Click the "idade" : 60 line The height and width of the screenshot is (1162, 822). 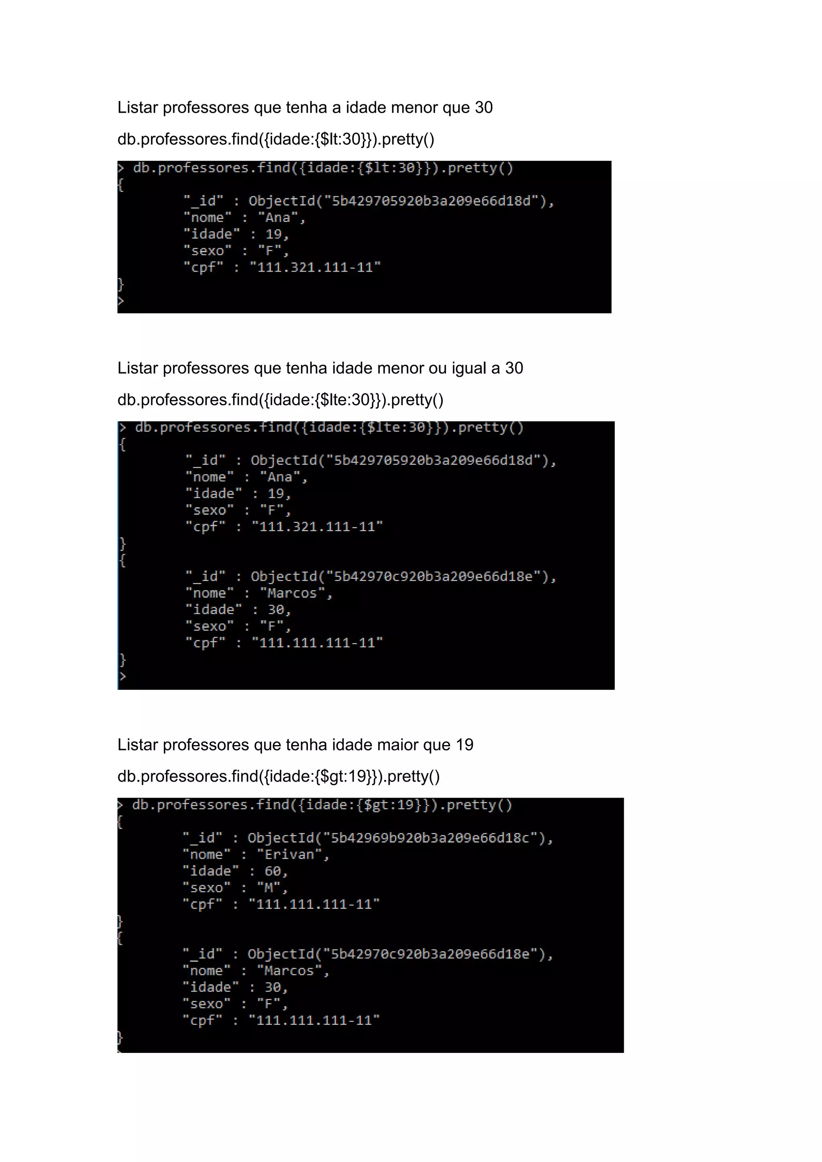[235, 871]
